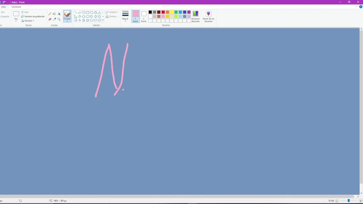Open the Seç dropdown arrow
This screenshot has height=204, width=363.
point(16,21)
